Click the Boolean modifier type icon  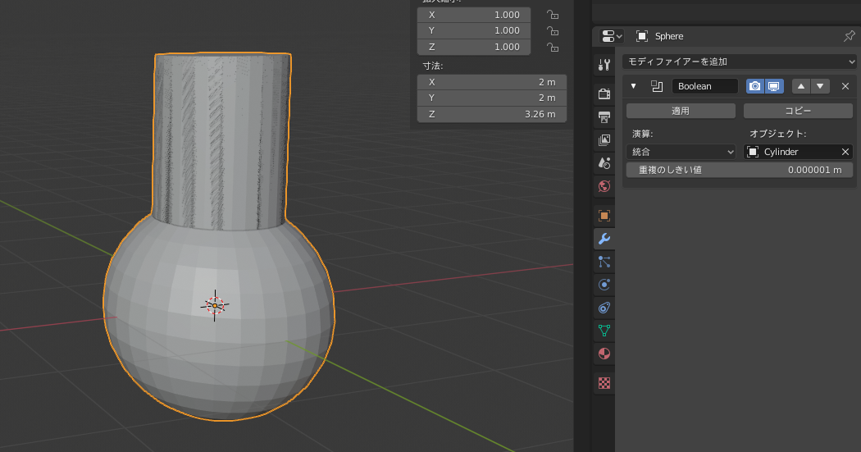click(657, 86)
